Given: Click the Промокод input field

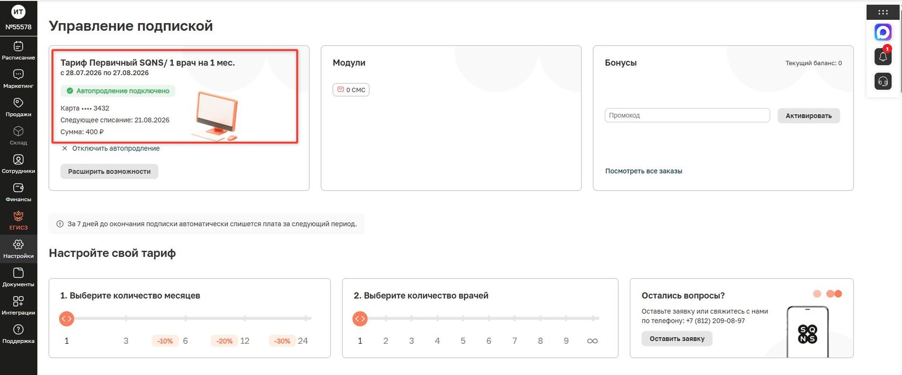Looking at the screenshot, I should pyautogui.click(x=687, y=116).
